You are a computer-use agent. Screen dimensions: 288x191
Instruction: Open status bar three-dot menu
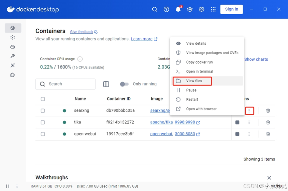coord(17,186)
